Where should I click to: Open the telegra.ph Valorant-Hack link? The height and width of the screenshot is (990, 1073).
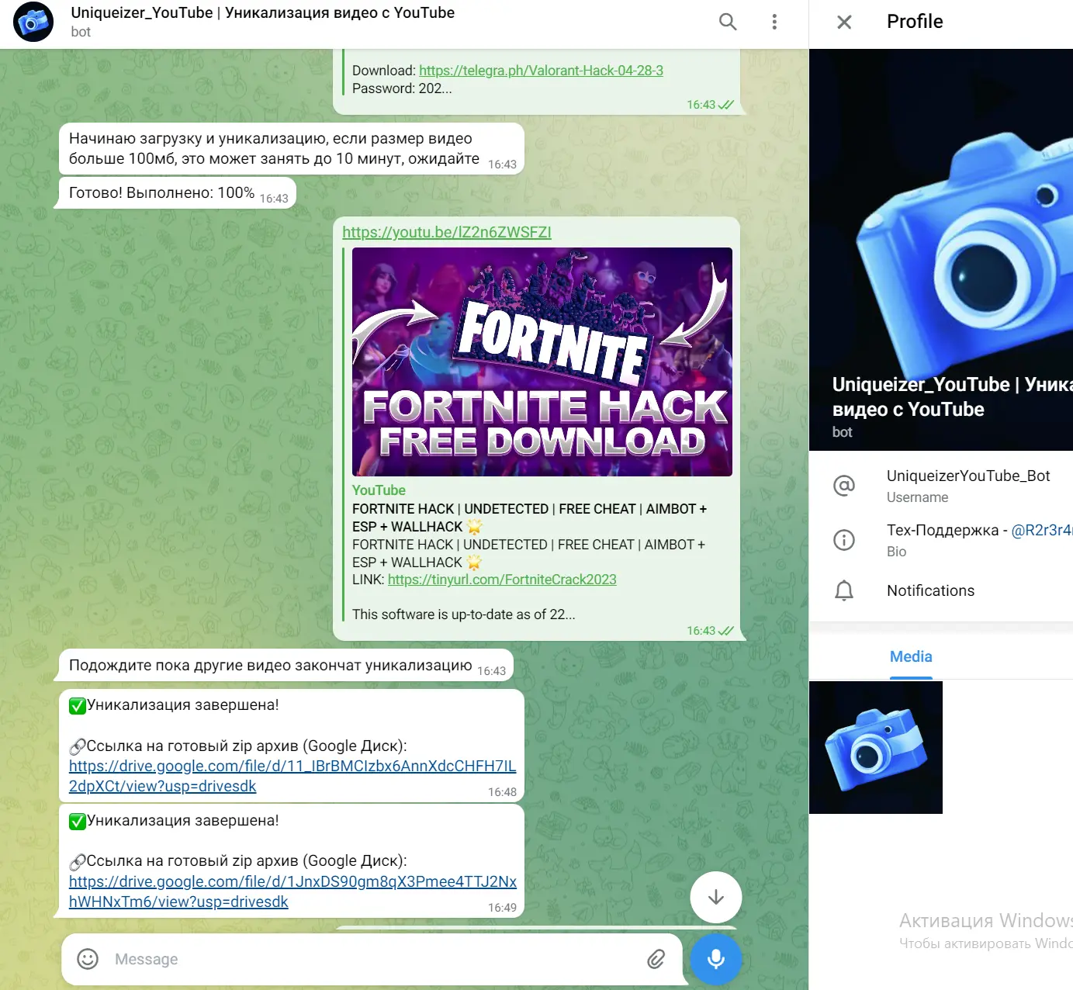[x=541, y=71]
